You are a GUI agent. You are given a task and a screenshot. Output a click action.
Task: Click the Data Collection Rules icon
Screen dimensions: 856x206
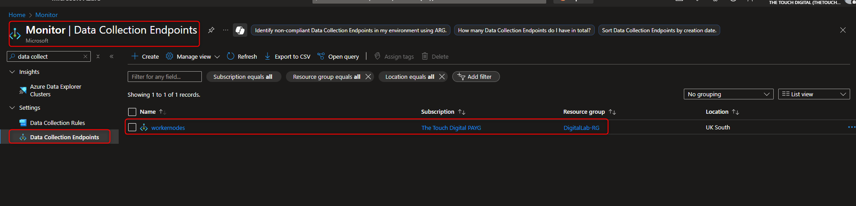coord(23,123)
